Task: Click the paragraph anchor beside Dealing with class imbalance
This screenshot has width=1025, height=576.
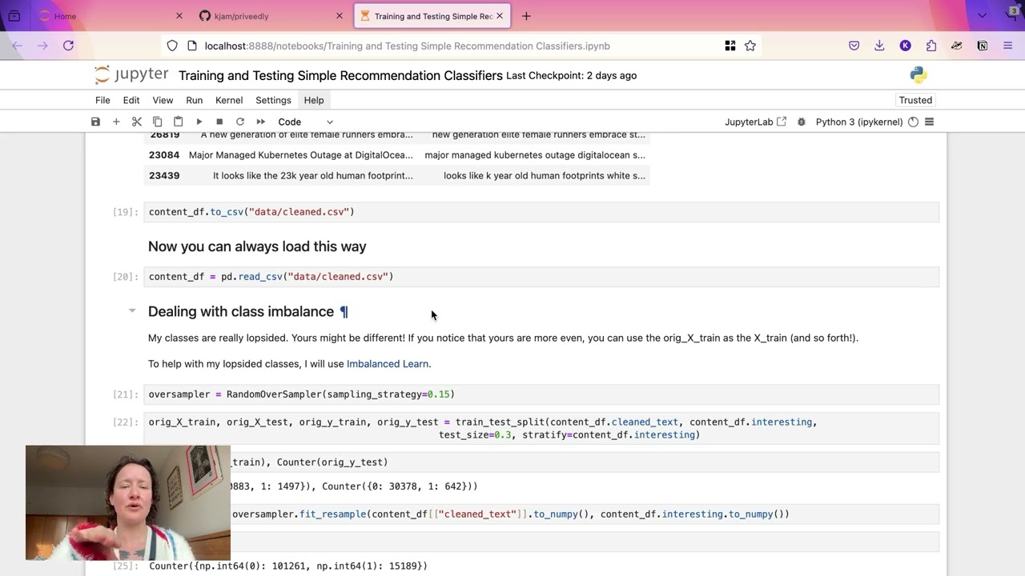Action: click(x=344, y=312)
